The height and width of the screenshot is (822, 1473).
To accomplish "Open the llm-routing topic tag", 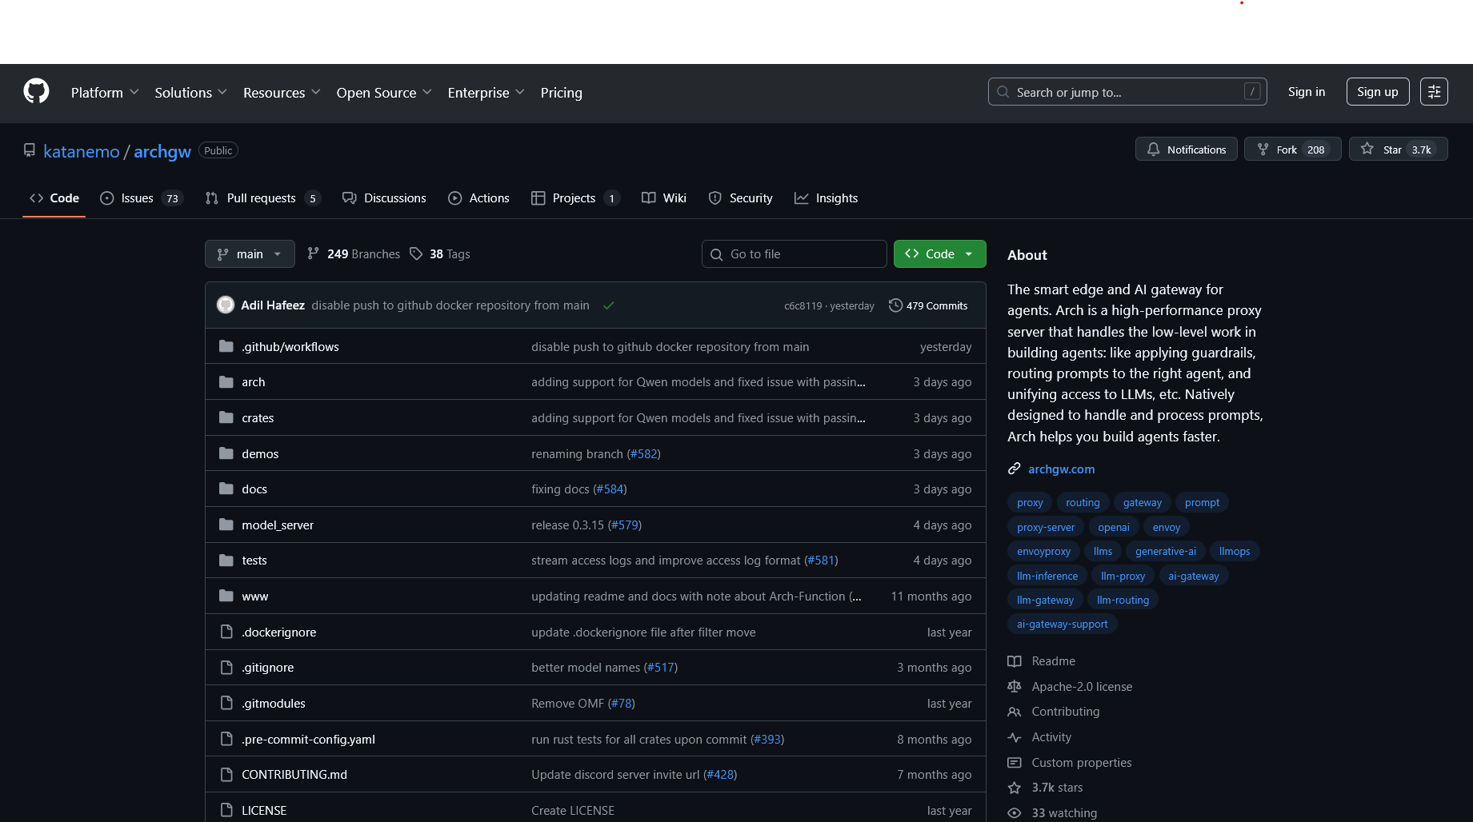I will point(1122,599).
